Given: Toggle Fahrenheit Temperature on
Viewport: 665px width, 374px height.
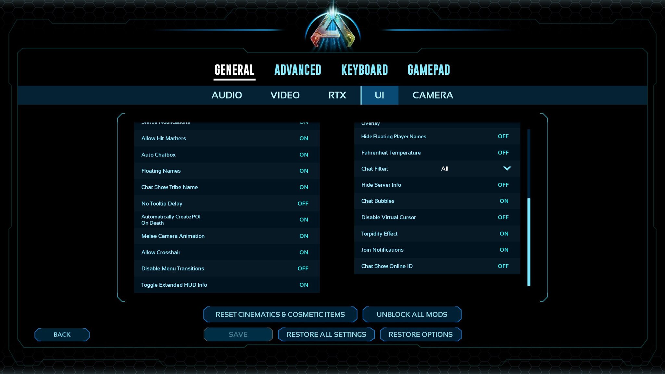Looking at the screenshot, I should point(503,153).
